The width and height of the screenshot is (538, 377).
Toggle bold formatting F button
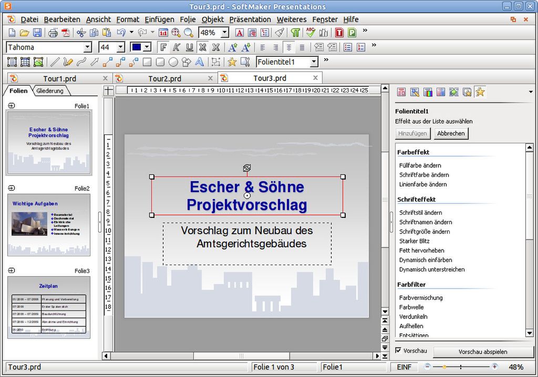click(x=164, y=47)
